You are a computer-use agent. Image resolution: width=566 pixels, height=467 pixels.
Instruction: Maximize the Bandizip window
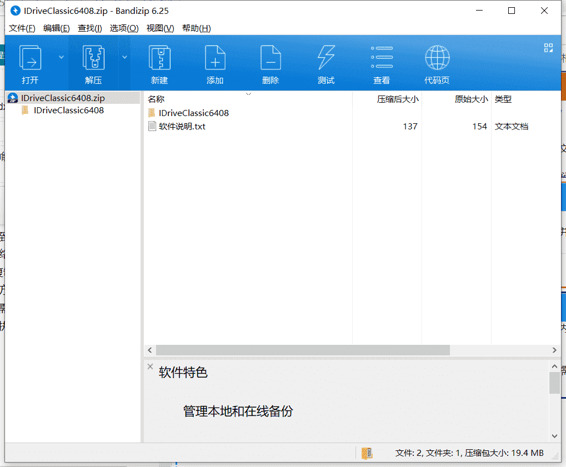(x=512, y=11)
